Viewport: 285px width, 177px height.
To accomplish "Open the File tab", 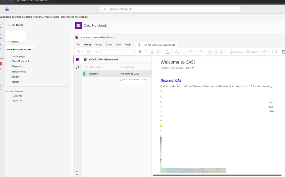I will click(78, 44).
